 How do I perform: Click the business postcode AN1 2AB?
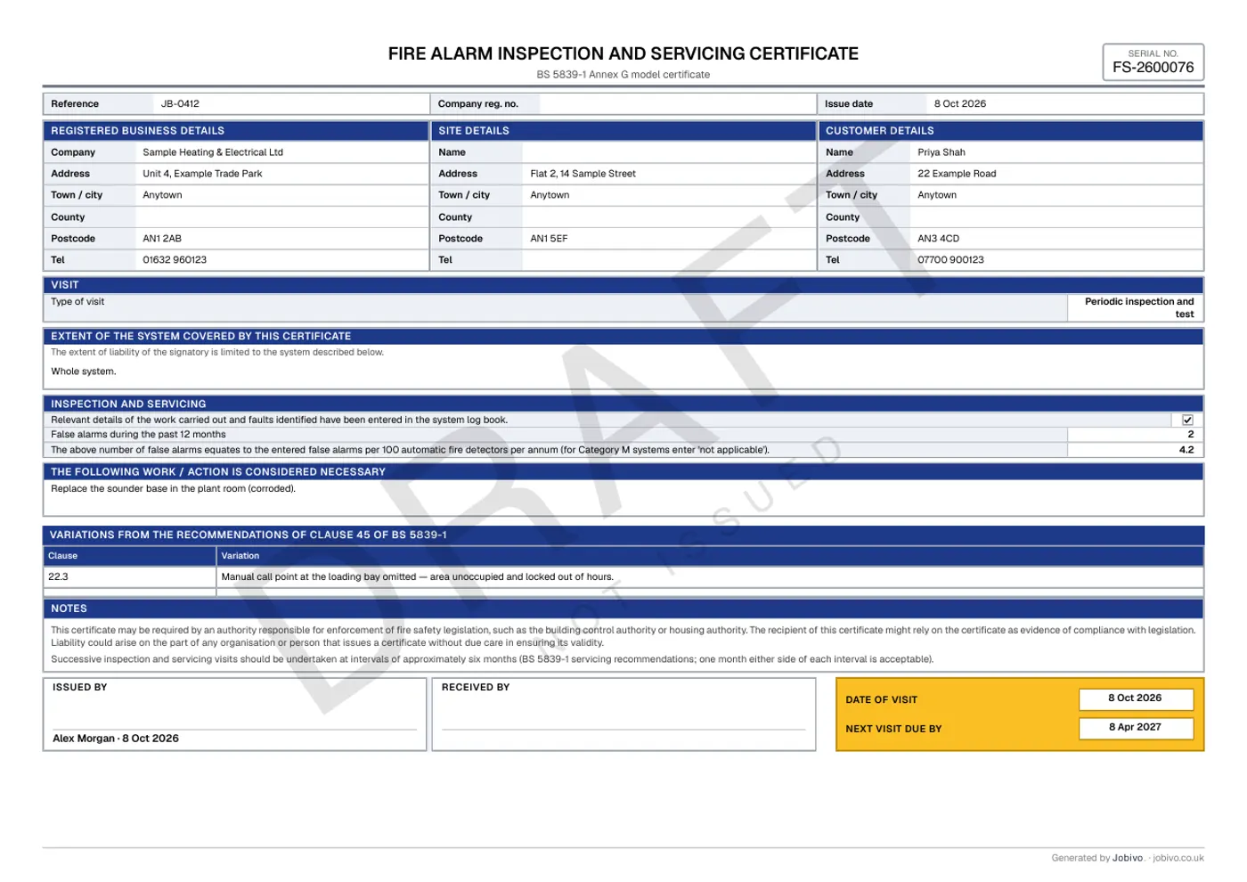[162, 239]
